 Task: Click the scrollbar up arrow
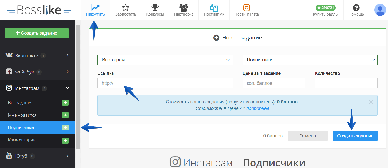(78, 23)
